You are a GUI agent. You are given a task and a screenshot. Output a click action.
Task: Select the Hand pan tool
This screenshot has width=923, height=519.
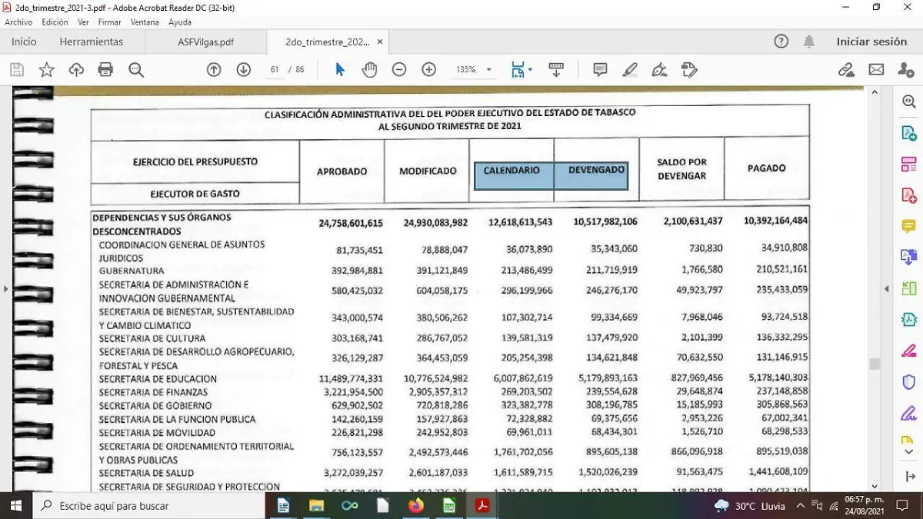(369, 70)
